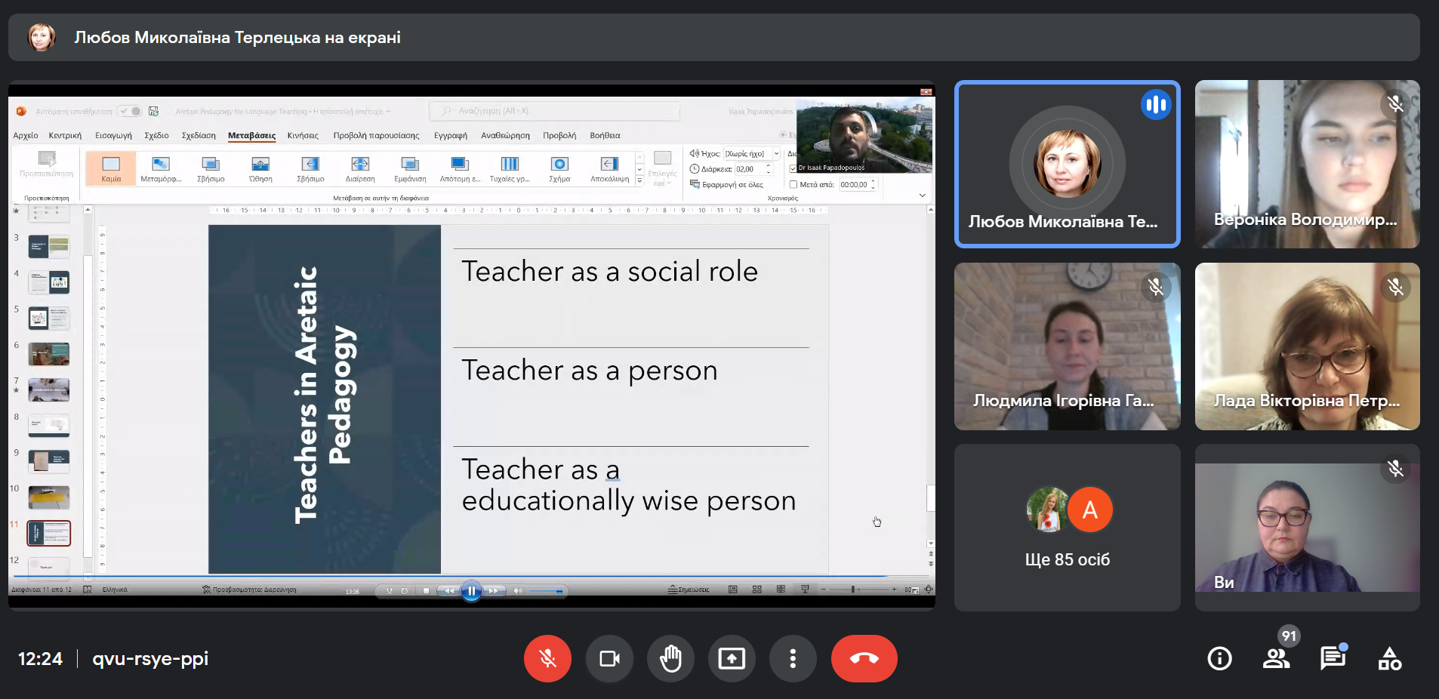Select the Σχήμα transition icon
The width and height of the screenshot is (1439, 699).
[559, 168]
